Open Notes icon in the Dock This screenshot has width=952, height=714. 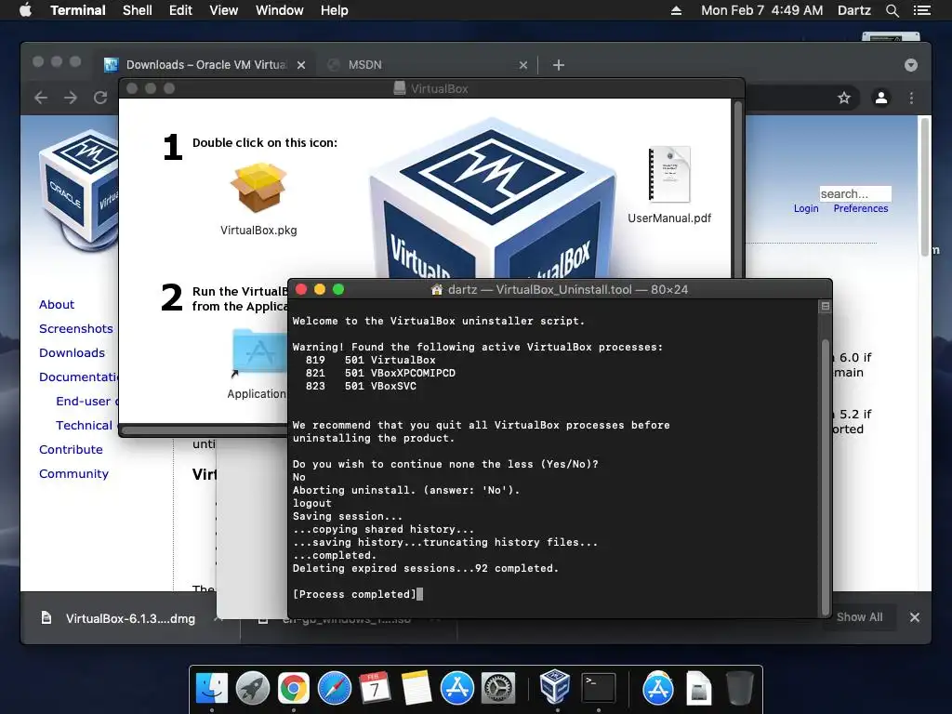coord(416,689)
